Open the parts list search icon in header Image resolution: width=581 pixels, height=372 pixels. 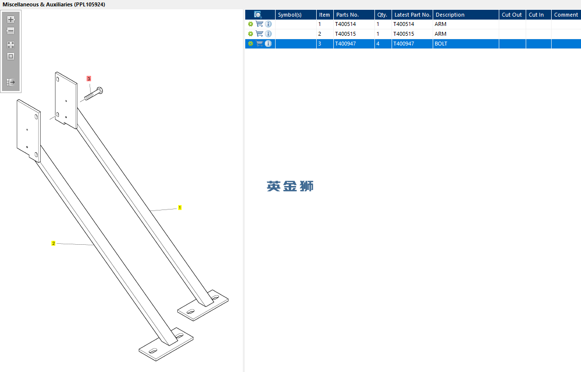pyautogui.click(x=258, y=15)
